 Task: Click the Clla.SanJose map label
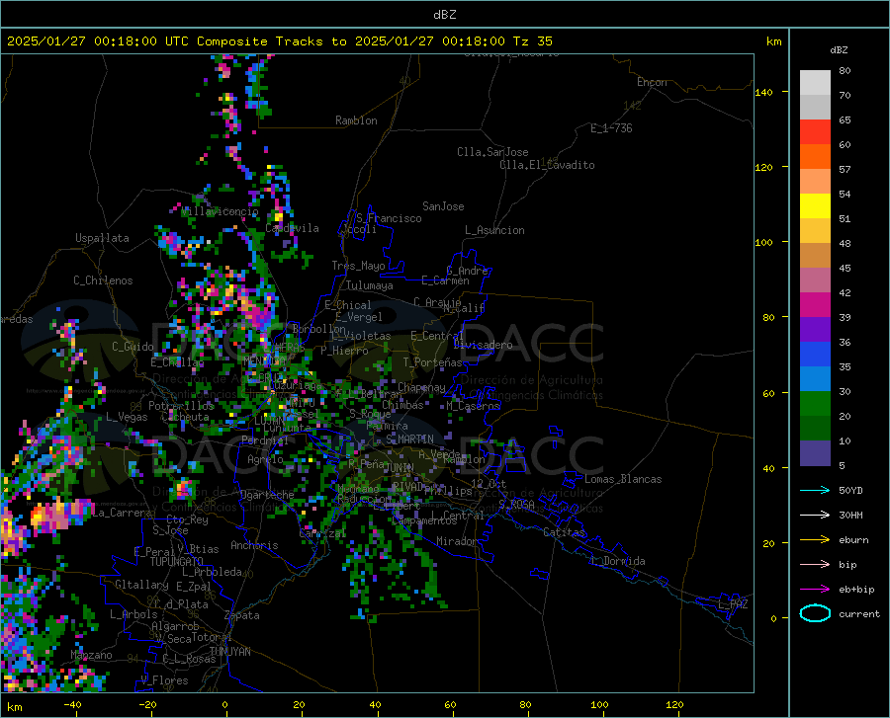click(492, 152)
